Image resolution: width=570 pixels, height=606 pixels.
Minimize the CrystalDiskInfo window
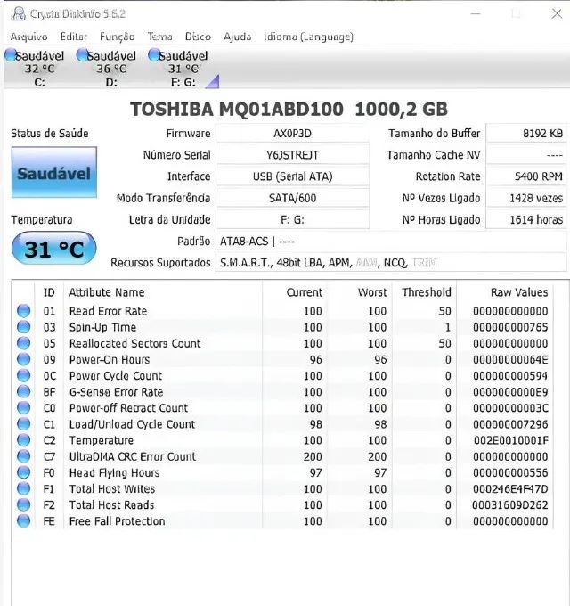(476, 14)
